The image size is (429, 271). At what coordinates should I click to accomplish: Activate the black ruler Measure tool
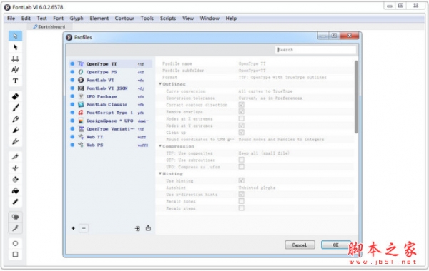click(x=15, y=202)
